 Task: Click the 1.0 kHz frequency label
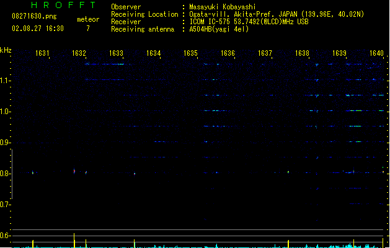click(x=5, y=112)
